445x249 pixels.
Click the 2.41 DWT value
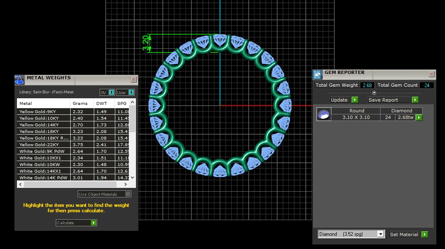coord(101,145)
